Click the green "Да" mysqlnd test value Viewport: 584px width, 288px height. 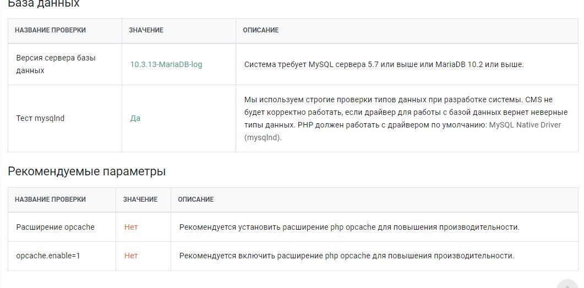tap(135, 118)
